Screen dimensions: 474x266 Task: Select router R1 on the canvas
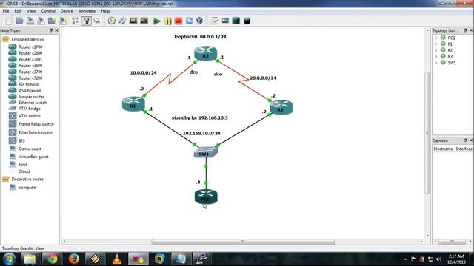(x=133, y=103)
